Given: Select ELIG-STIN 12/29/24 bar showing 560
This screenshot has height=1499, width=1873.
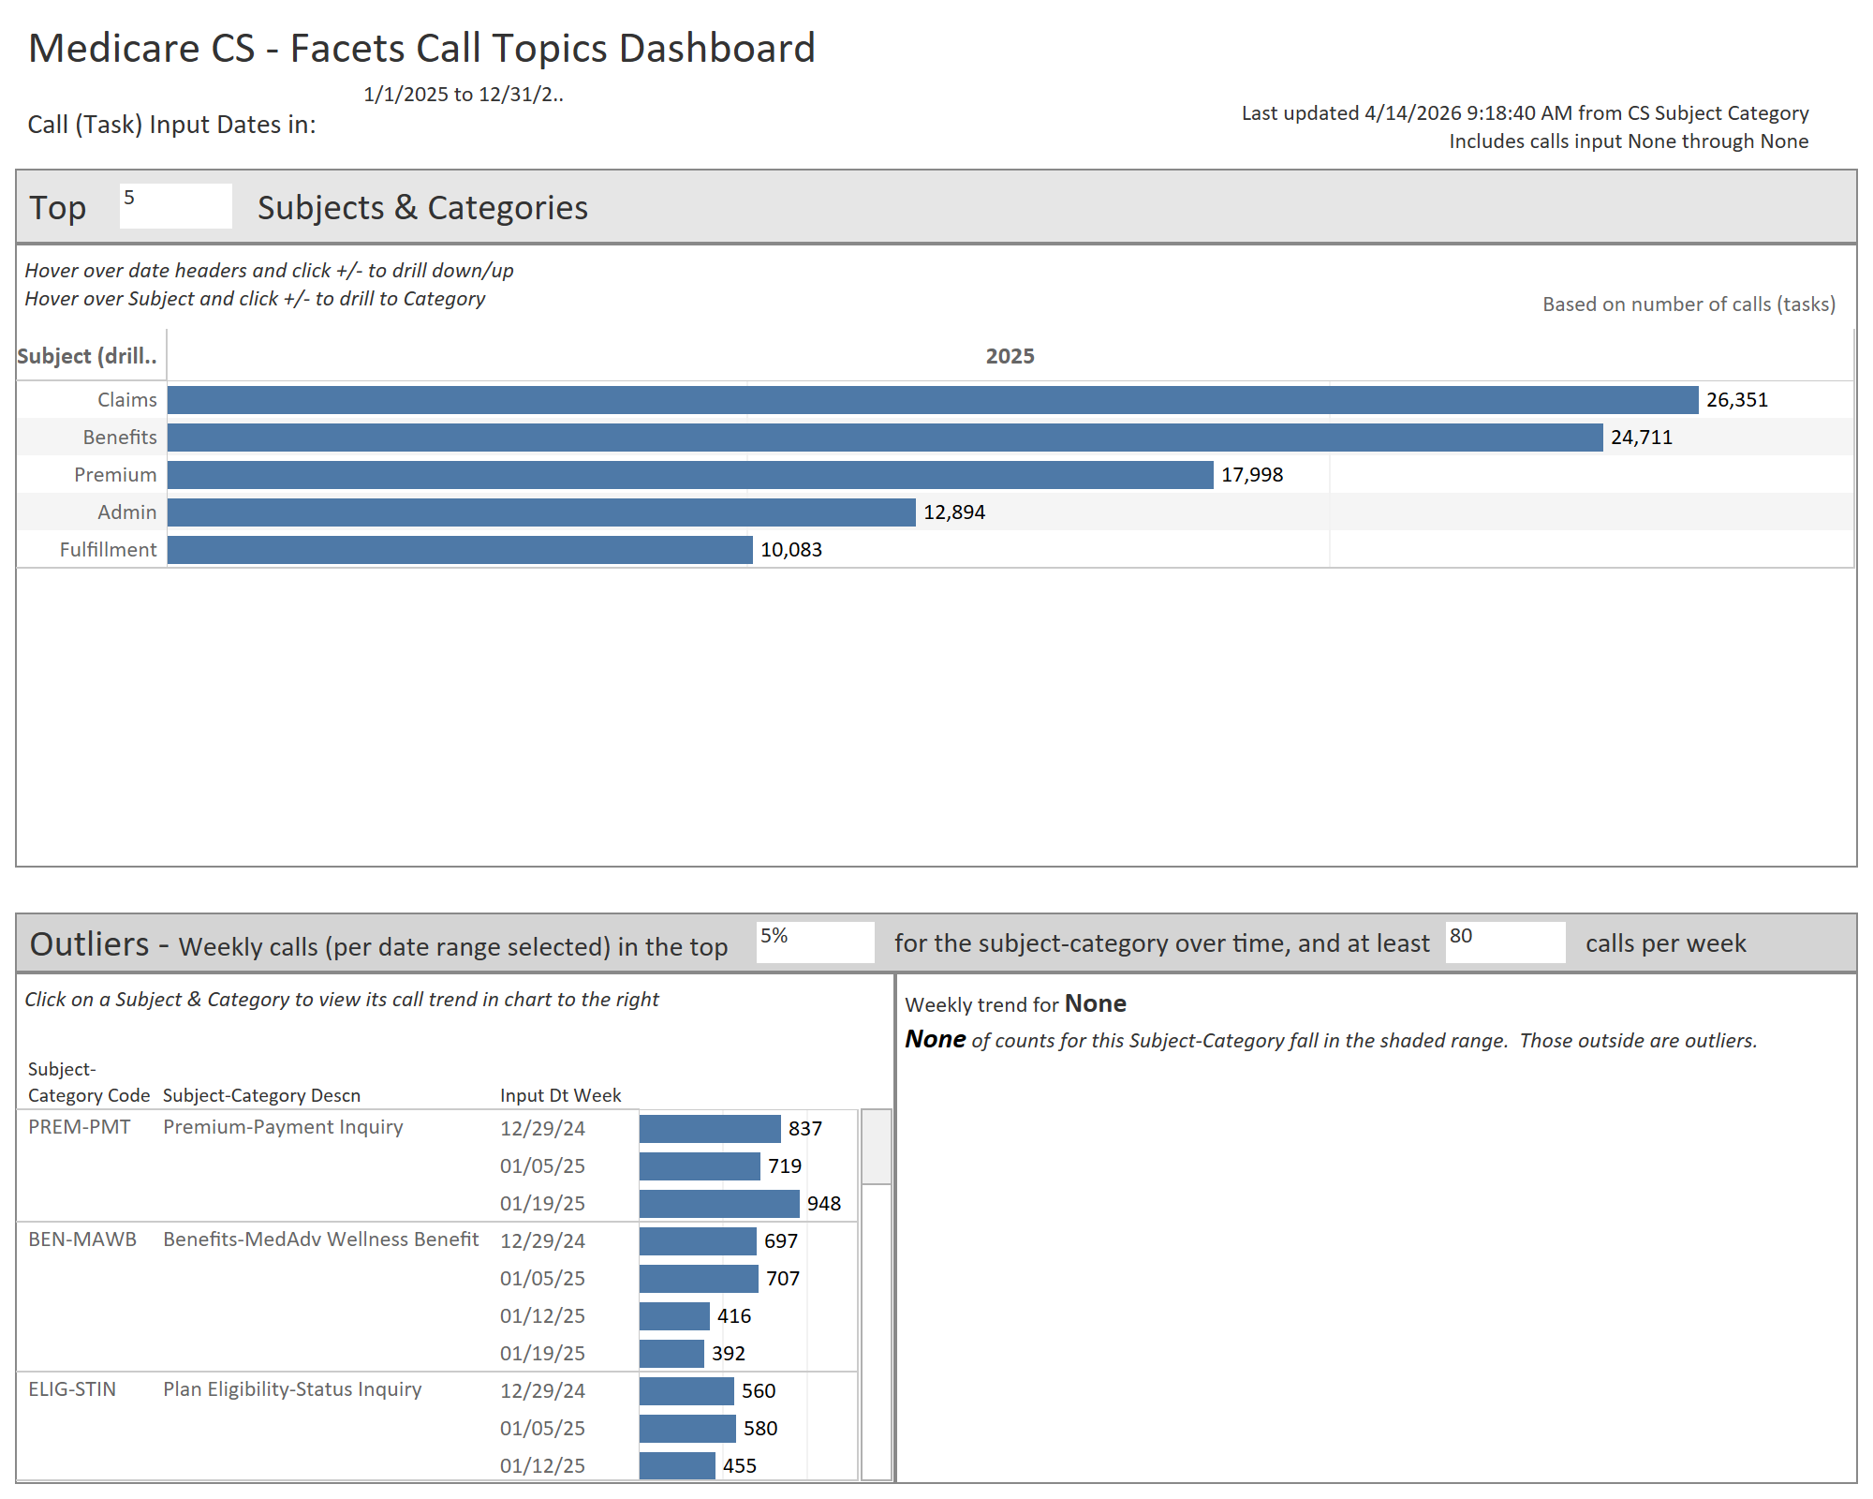Looking at the screenshot, I should tap(686, 1391).
